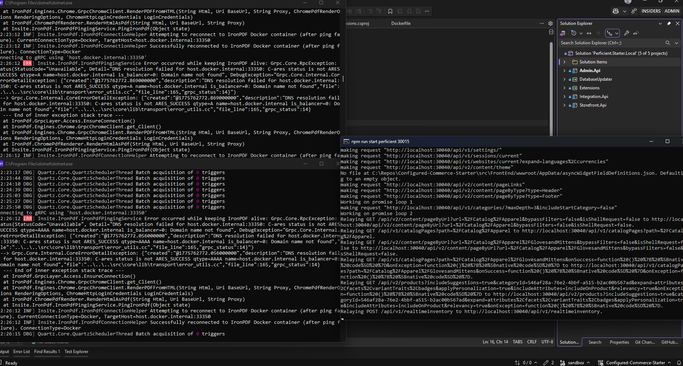Open notifications bell in status bar

click(x=679, y=363)
